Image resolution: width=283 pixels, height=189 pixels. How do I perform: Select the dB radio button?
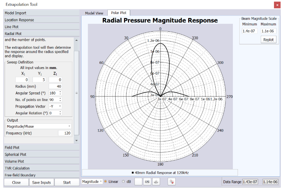coord(123,181)
